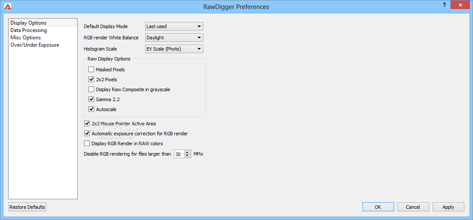Click the "Raw Display Options" group title
The height and width of the screenshot is (220, 473).
coord(109,59)
